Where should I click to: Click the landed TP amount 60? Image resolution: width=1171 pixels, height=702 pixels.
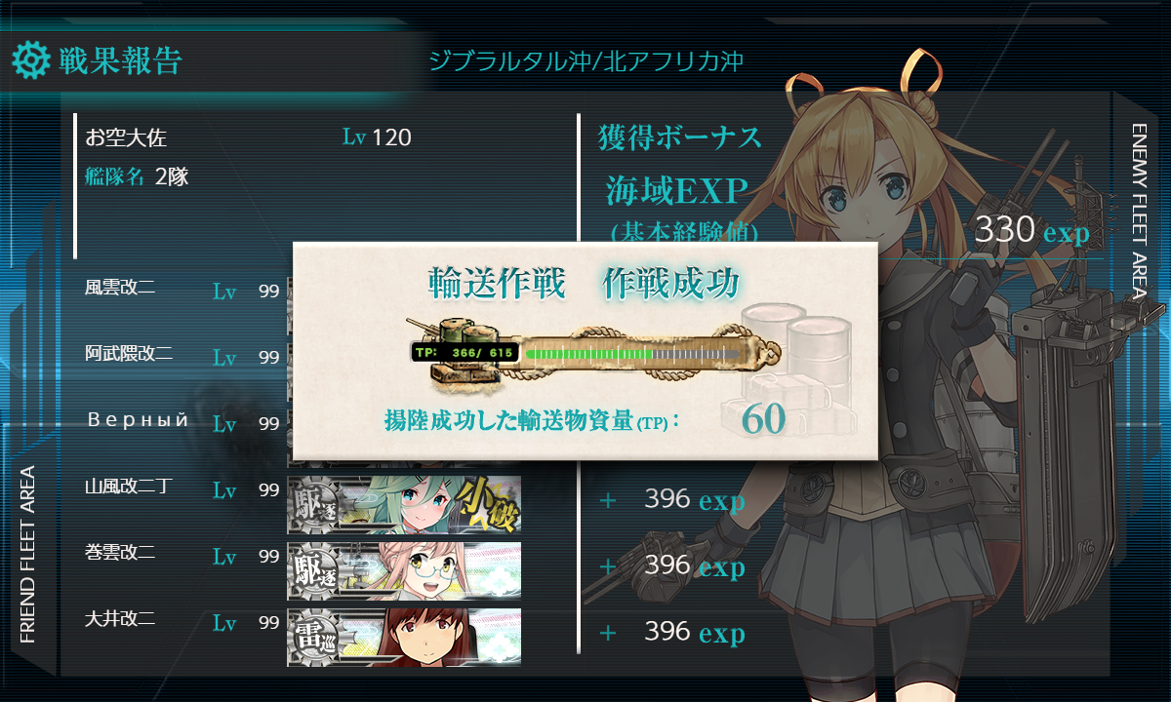763,420
